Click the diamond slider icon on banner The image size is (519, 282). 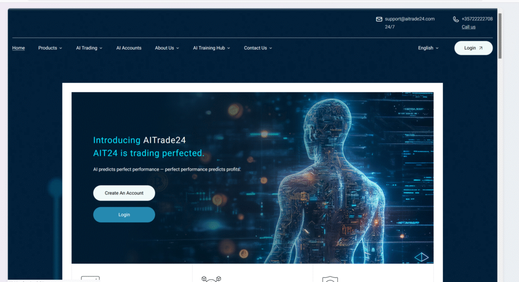[421, 257]
